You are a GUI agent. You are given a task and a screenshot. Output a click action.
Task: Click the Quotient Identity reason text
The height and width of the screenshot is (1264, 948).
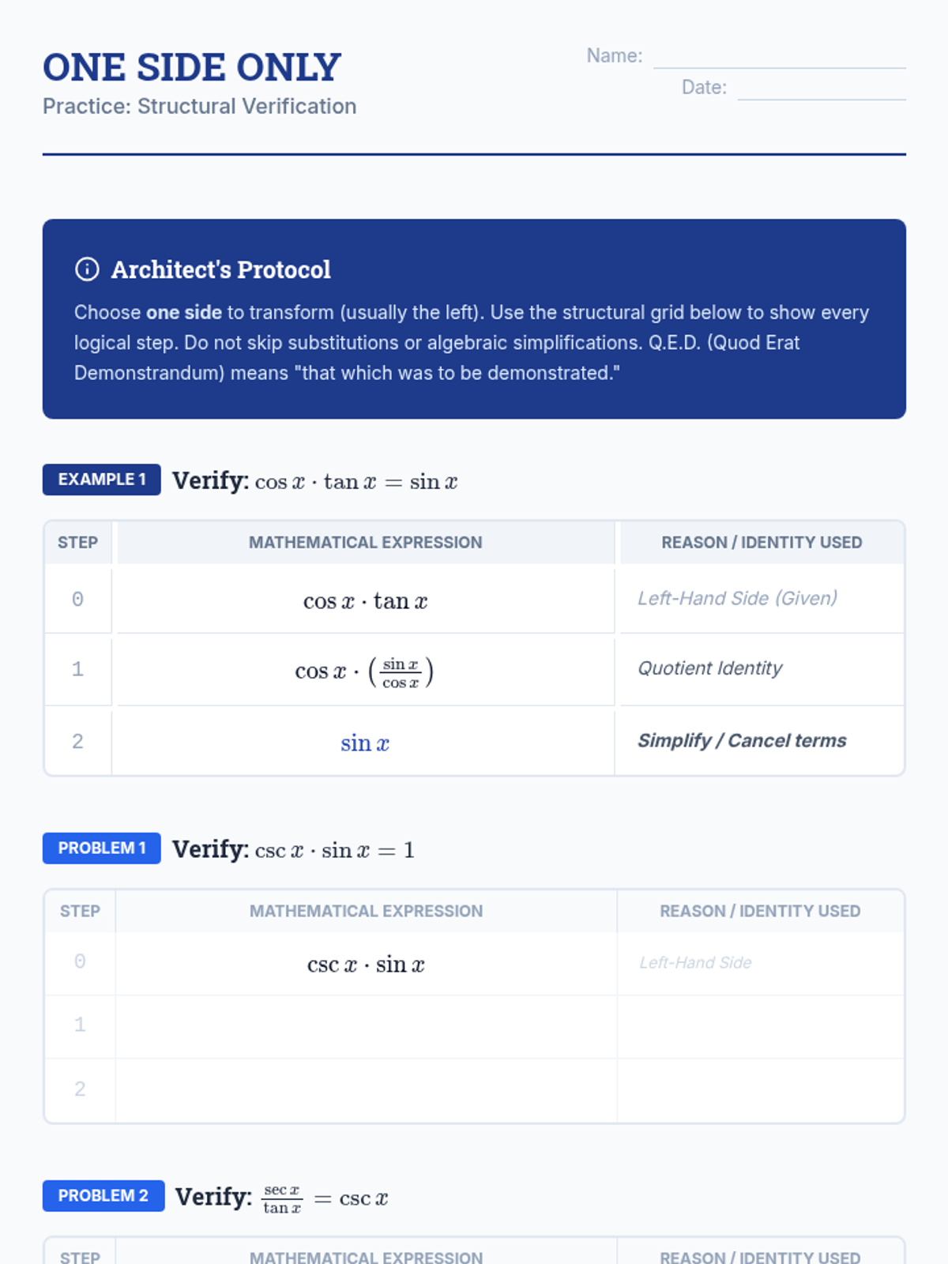[x=709, y=668]
